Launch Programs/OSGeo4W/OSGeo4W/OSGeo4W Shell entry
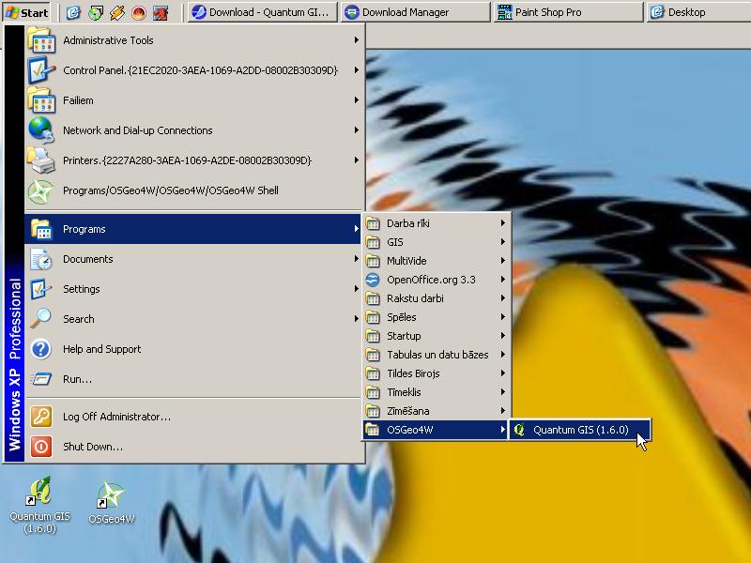 tap(193, 190)
